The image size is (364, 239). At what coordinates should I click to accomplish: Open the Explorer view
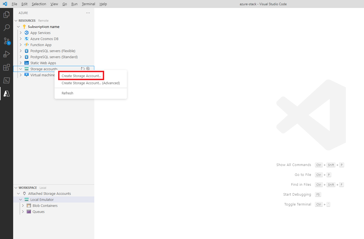pyautogui.click(x=6, y=14)
